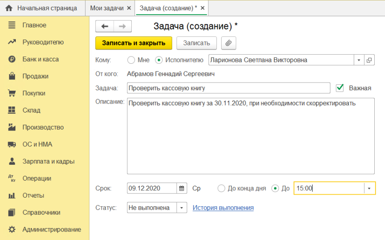Select the "Мне" radio button
Viewport: 385px width, 240px height.
(x=131, y=60)
